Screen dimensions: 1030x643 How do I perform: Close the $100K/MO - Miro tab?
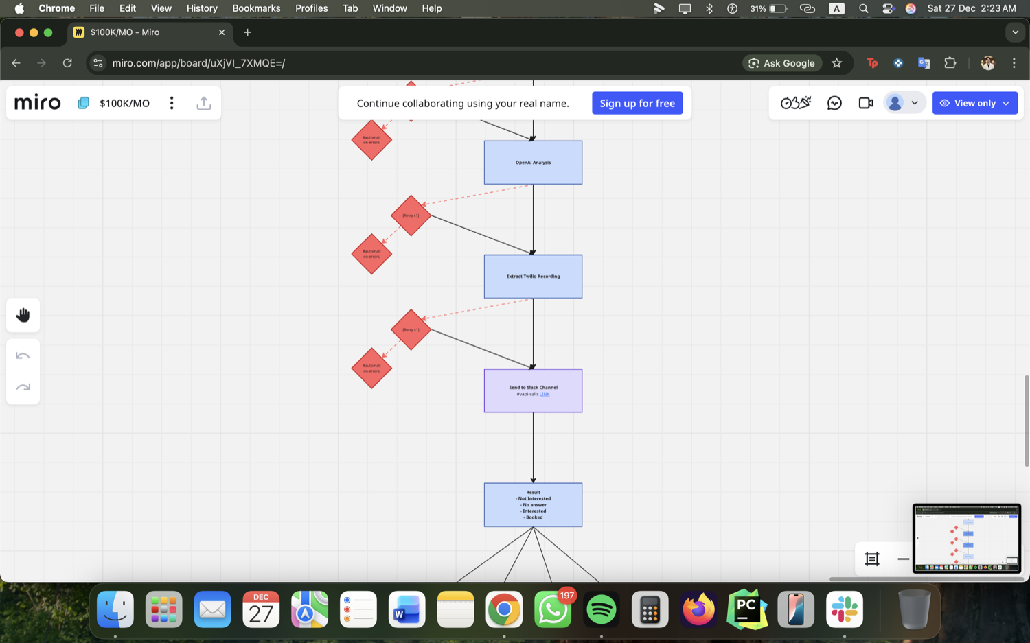point(222,32)
